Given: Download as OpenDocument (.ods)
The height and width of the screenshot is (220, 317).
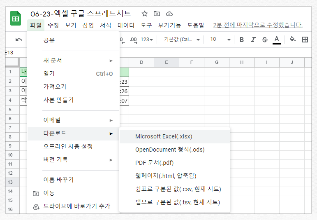Looking at the screenshot, I should coord(175,150).
